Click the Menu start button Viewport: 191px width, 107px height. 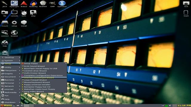6,106
